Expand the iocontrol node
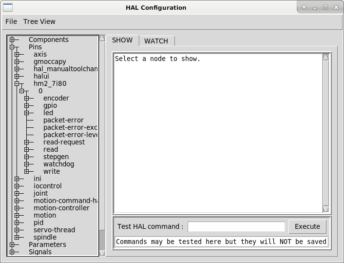This screenshot has height=263, width=344. [x=17, y=186]
